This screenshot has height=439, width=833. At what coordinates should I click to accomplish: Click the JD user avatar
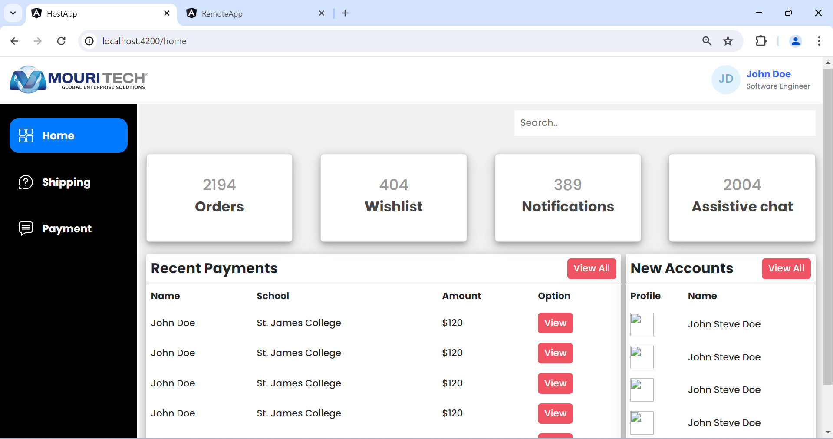pos(725,79)
